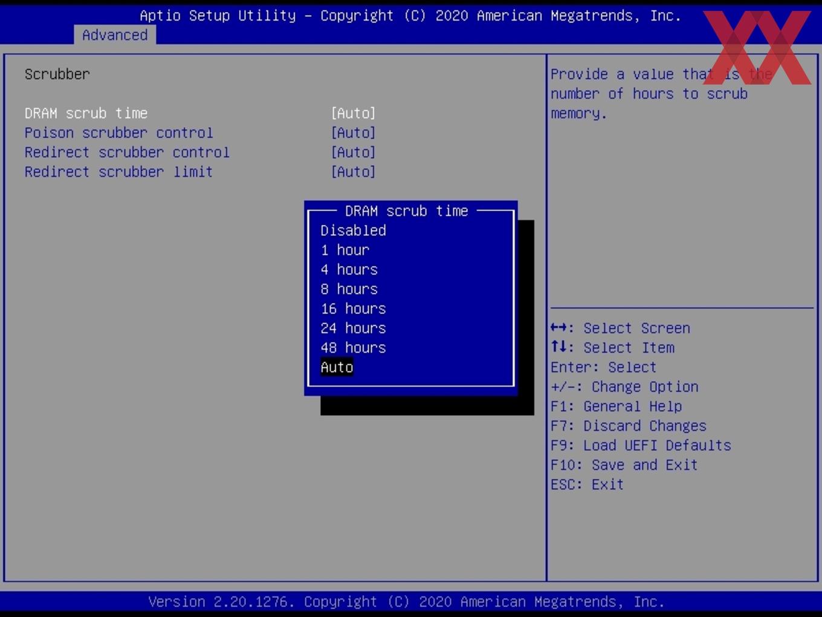This screenshot has height=617, width=822.
Task: Click the help text about scrub hours
Action: (661, 93)
